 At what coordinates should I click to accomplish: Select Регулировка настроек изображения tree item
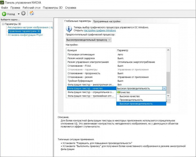pyautogui.click(x=30, y=27)
